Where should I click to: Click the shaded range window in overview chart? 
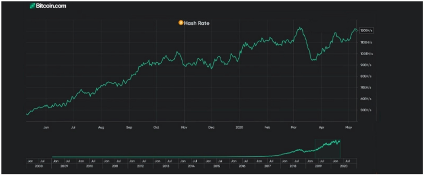pos(327,149)
